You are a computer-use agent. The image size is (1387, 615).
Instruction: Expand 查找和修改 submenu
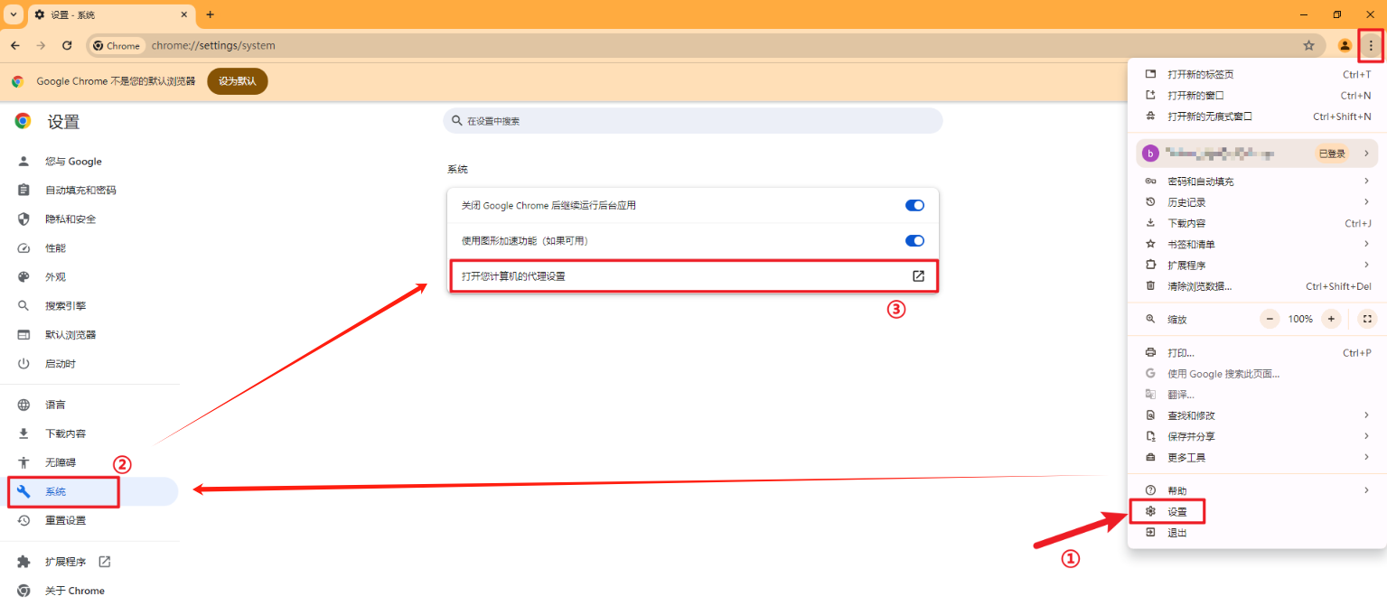click(x=1257, y=415)
